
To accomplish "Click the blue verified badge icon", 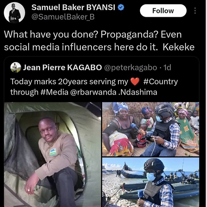I will 121,7.
